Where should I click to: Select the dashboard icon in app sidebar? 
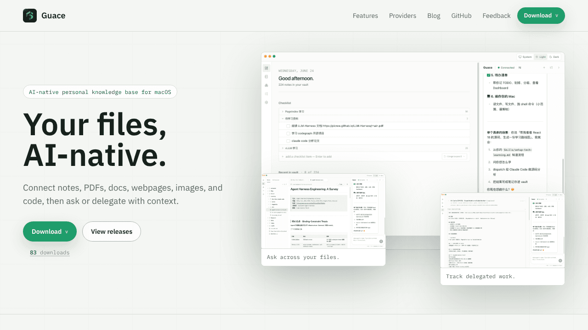(x=266, y=68)
